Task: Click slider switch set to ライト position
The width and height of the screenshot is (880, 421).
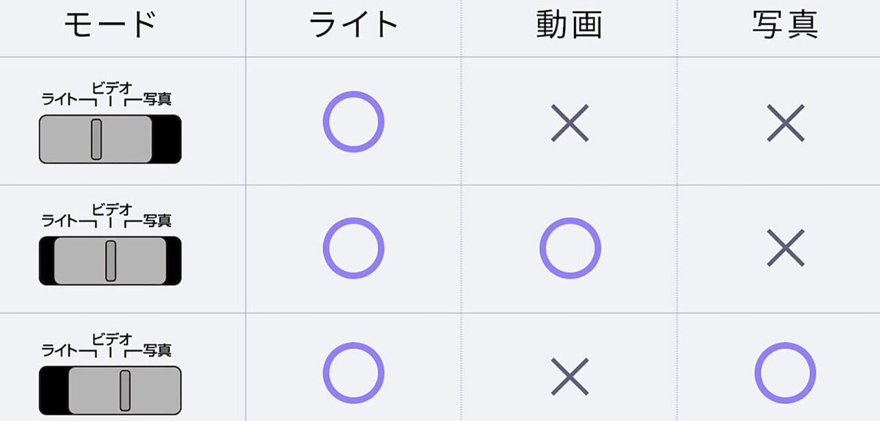Action: 110,139
